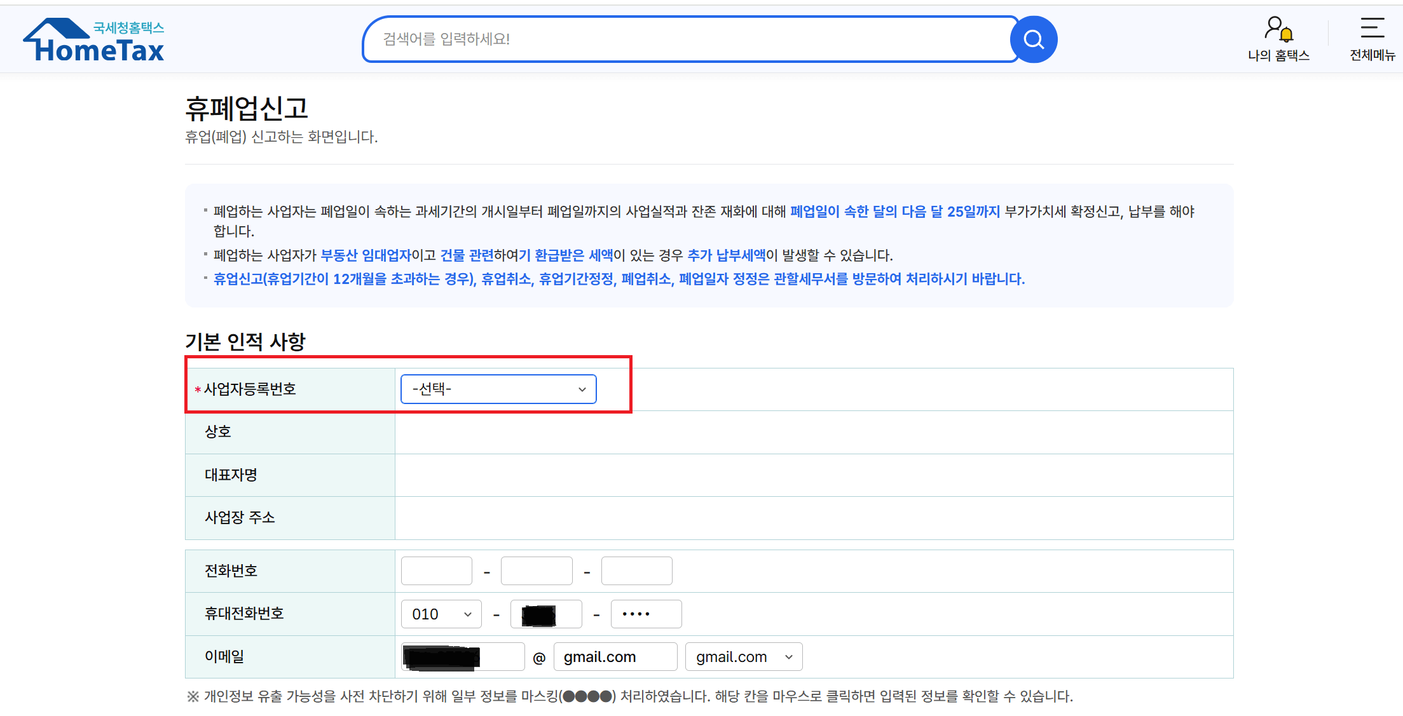Click the first 전화번호 input box
This screenshot has height=716, width=1403.
pos(436,571)
